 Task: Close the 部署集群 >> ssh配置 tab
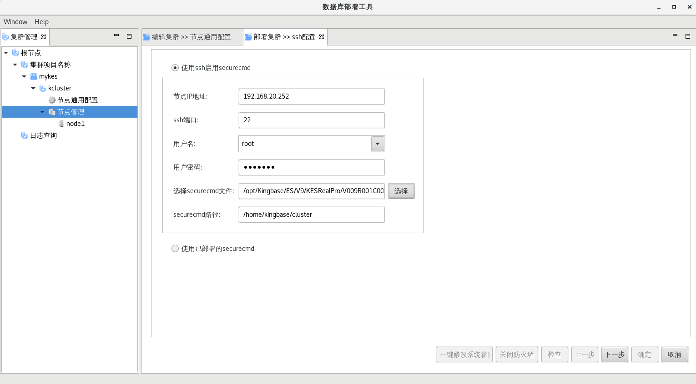tap(322, 37)
